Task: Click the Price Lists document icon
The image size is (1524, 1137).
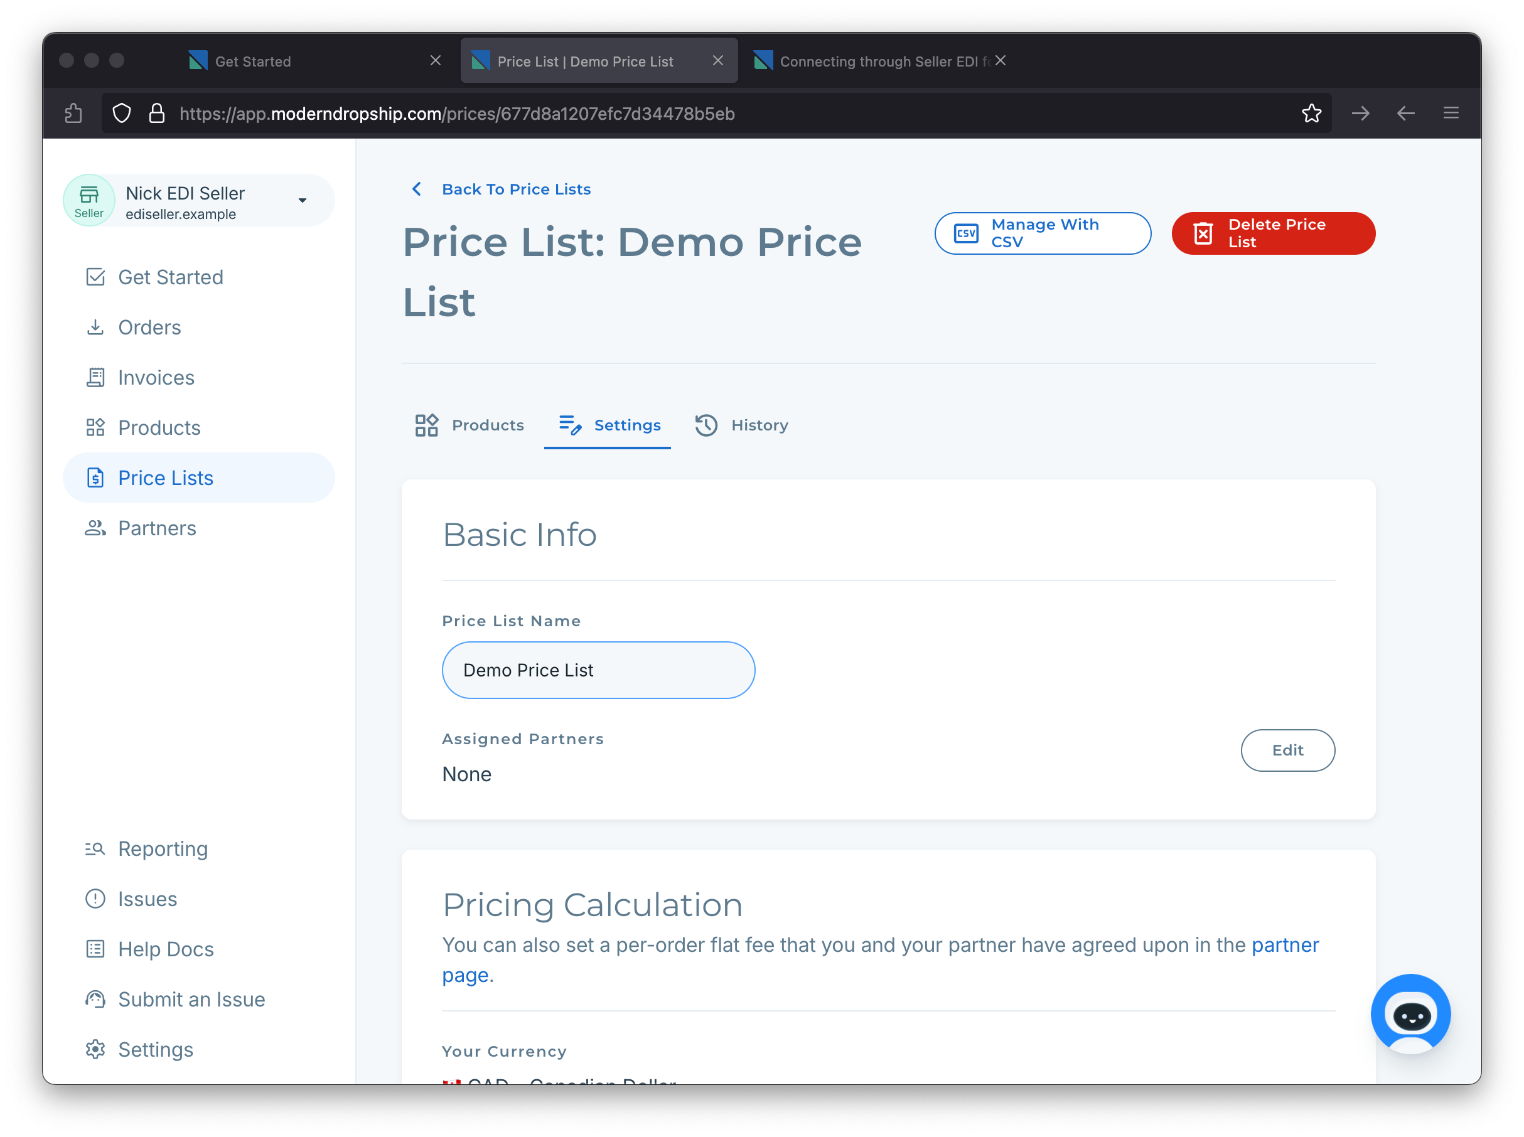Action: (x=95, y=478)
